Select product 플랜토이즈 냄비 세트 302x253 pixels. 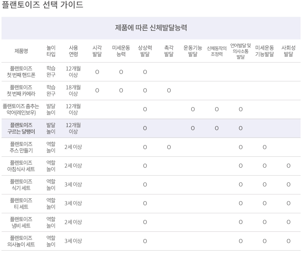pyautogui.click(x=21, y=222)
